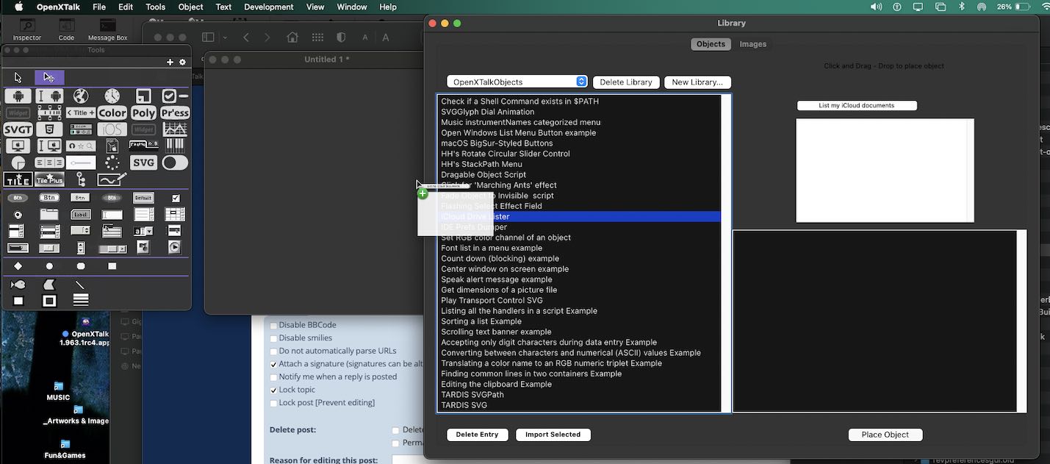
Task: Enable Notify me when a reply is posted
Action: point(273,377)
